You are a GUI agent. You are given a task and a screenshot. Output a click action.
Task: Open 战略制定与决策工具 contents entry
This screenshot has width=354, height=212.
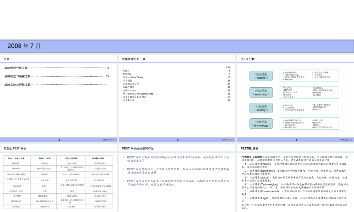pyautogui.click(x=17, y=76)
